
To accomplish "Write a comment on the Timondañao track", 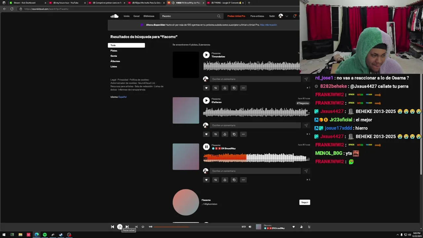I will pyautogui.click(x=255, y=79).
